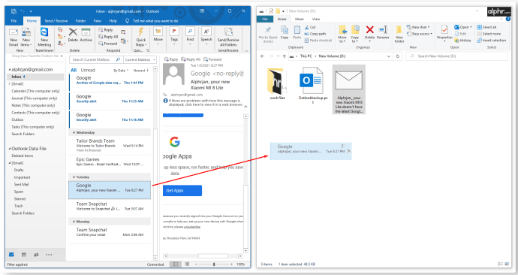Click Copy path in Explorer ribbon
518x275 pixels.
click(x=315, y=34)
